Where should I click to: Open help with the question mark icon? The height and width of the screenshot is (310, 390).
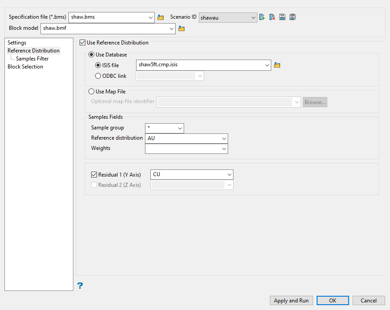(x=80, y=286)
